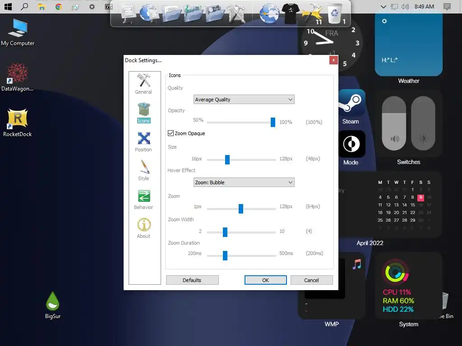Open File Explorer from taskbar
The height and width of the screenshot is (346, 462).
click(42, 6)
